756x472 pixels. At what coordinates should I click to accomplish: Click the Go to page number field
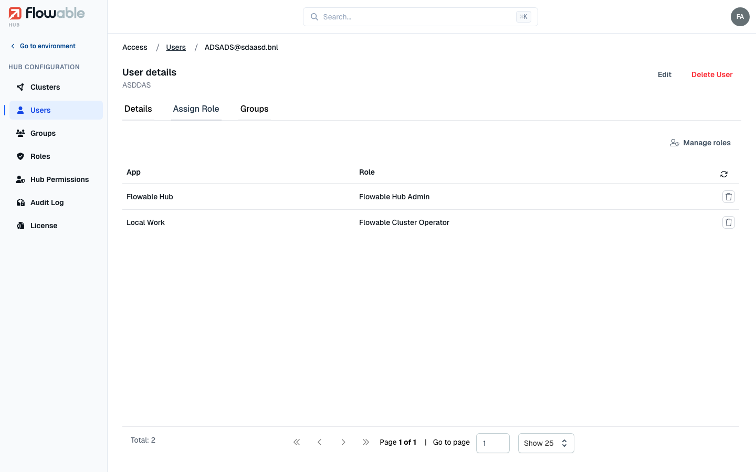pyautogui.click(x=493, y=443)
